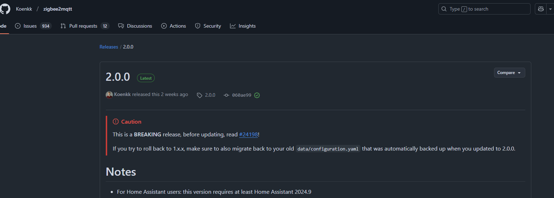Click the Issues count badge 934
Image resolution: width=554 pixels, height=198 pixels.
pyautogui.click(x=45, y=26)
